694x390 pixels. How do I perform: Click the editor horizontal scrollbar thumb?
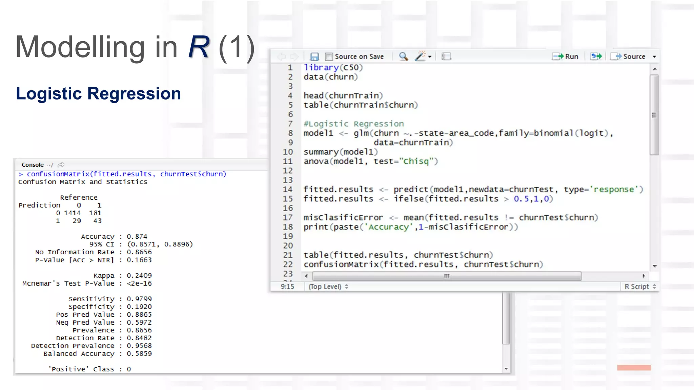pos(447,276)
